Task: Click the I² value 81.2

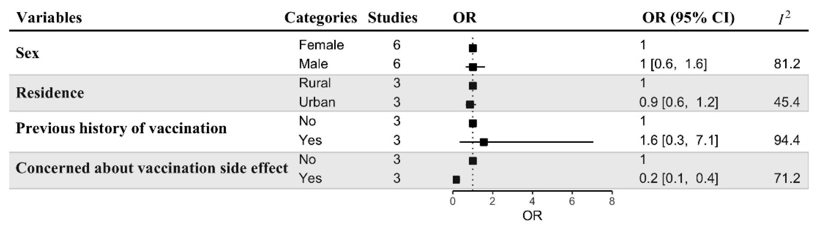Action: 787,64
